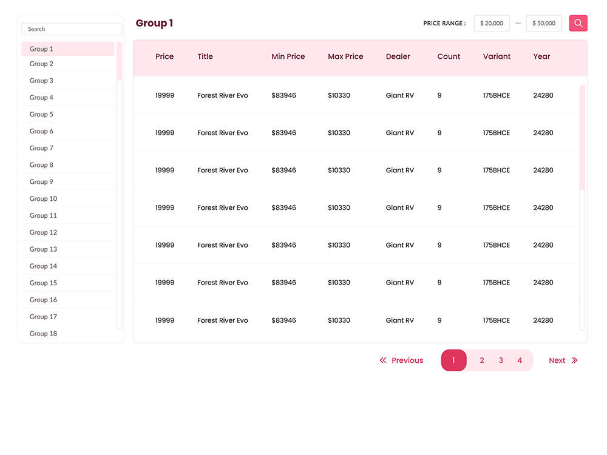Click the magnifier search button for price range
The image size is (607, 455).
(x=578, y=23)
